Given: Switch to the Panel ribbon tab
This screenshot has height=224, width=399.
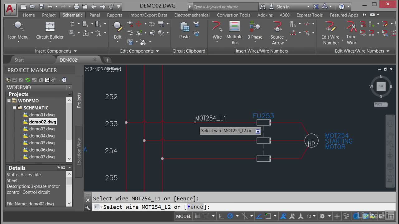Looking at the screenshot, I should (95, 15).
